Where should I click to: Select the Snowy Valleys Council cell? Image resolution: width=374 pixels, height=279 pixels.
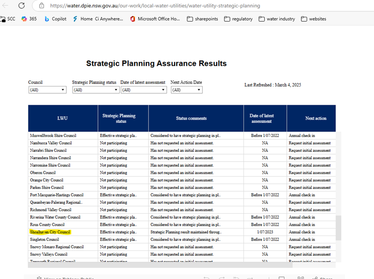[x=63, y=254]
